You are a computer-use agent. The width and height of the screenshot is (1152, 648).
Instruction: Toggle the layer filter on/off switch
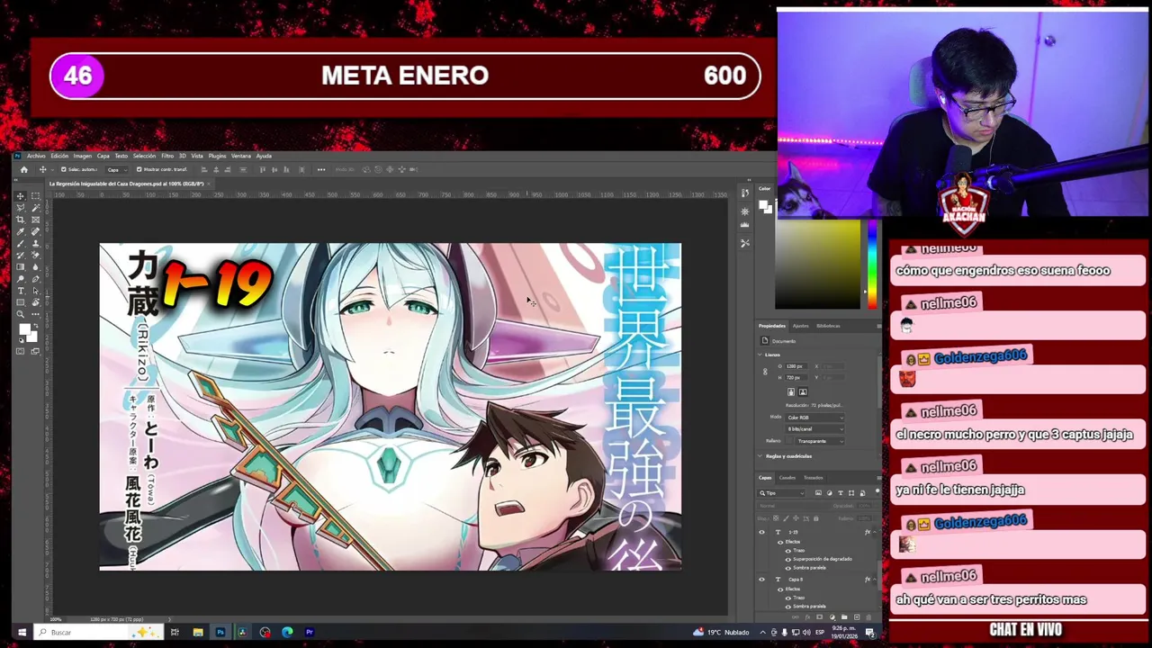coord(877,490)
